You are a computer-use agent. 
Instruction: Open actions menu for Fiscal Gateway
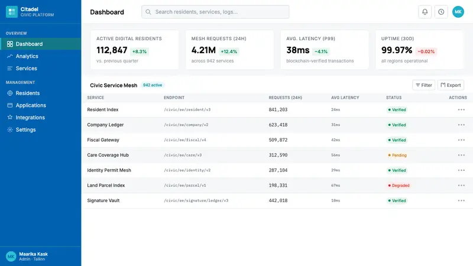click(x=461, y=140)
